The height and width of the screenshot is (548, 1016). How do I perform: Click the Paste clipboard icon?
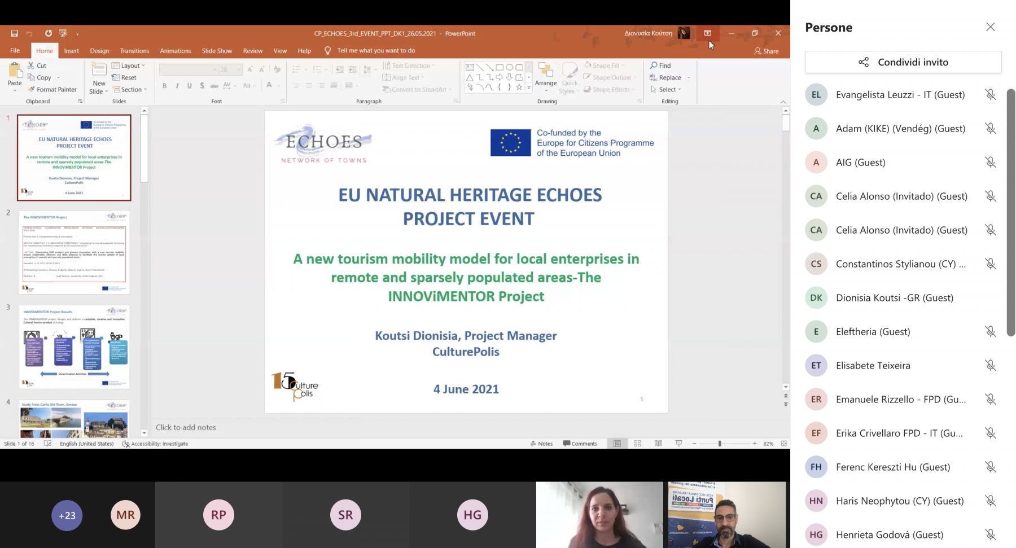[15, 71]
